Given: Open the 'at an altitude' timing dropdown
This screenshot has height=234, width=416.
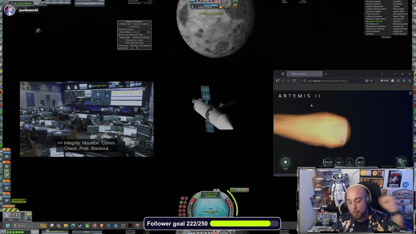Looking at the screenshot, I should click(x=125, y=32).
